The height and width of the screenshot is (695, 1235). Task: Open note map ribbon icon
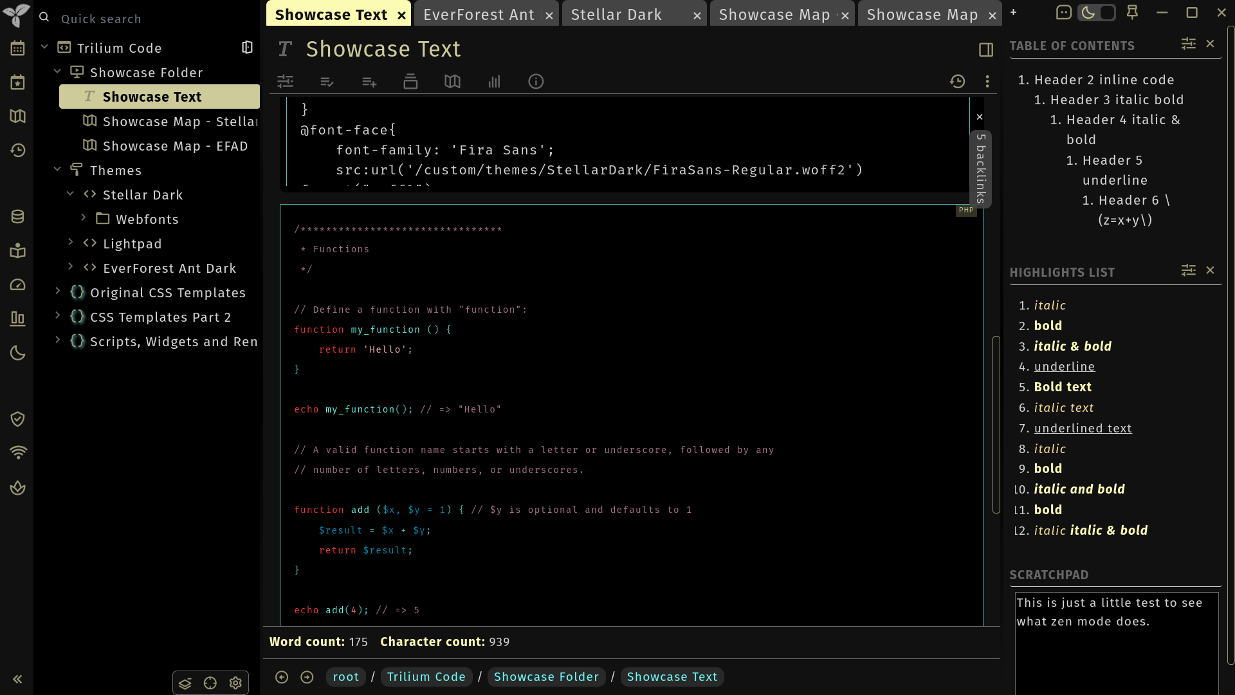click(x=452, y=82)
